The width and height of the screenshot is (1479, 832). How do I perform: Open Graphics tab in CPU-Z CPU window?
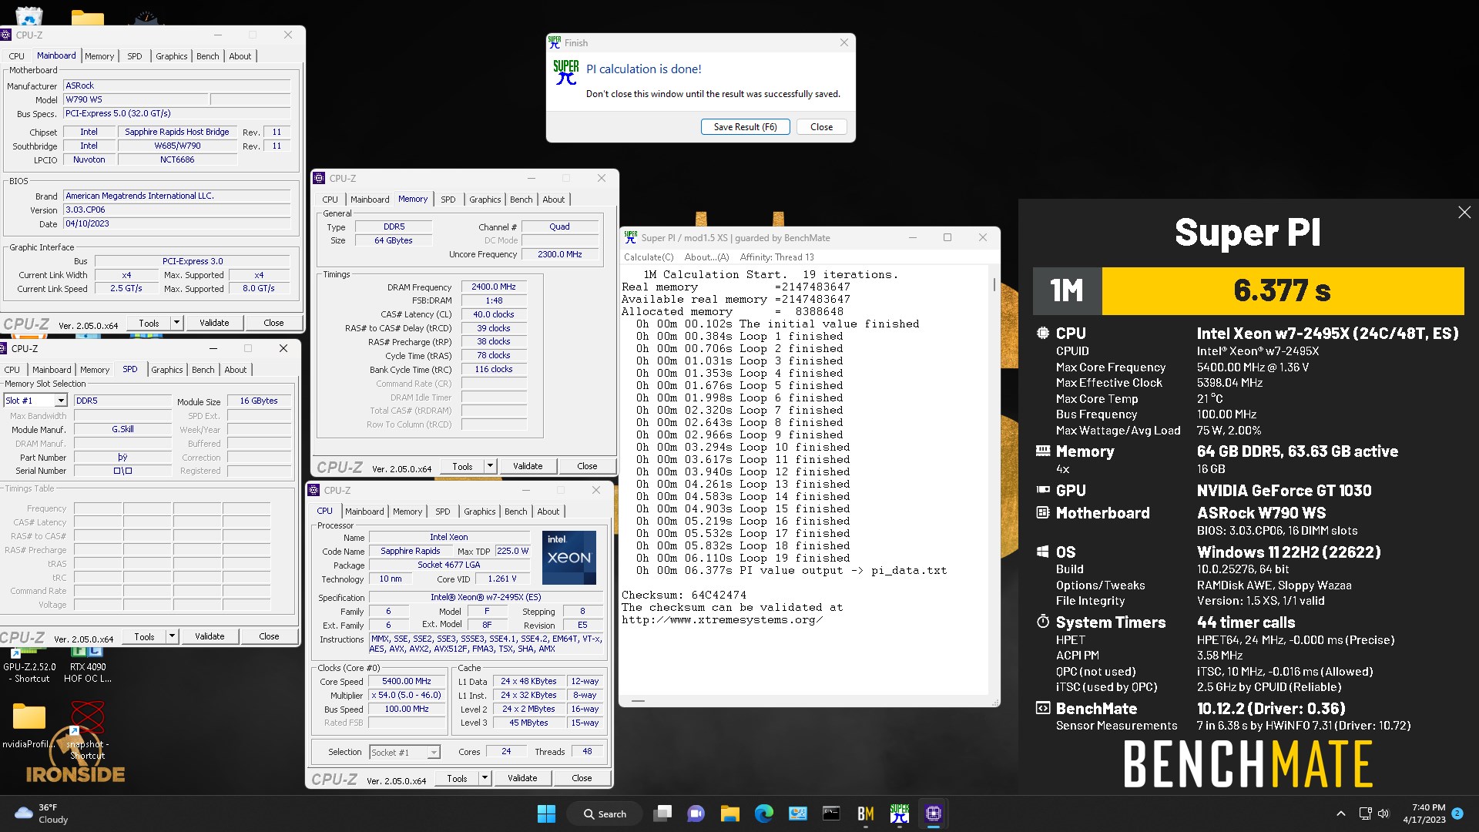click(x=479, y=512)
